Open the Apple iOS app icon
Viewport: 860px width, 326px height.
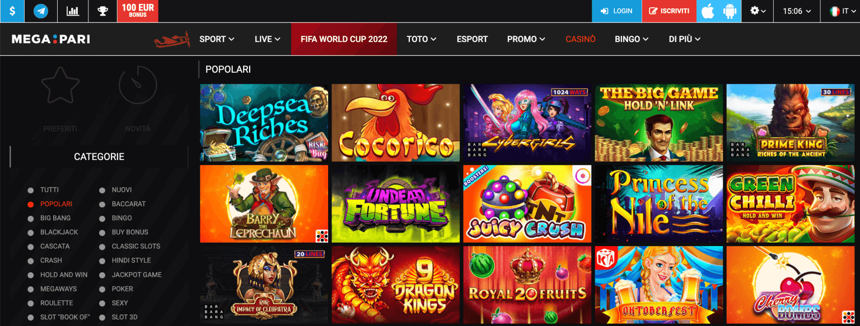pos(708,11)
